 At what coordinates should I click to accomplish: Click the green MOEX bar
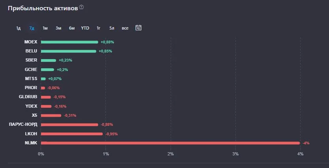tap(70, 42)
